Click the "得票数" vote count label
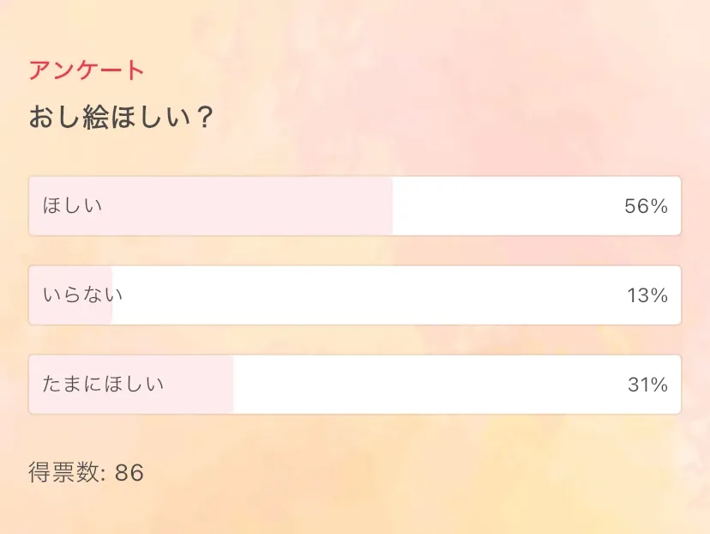 [65, 472]
